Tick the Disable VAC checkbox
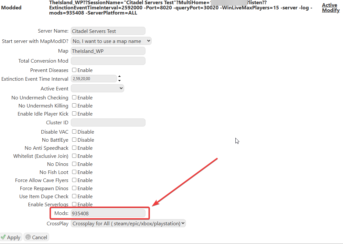The image size is (343, 244). [74, 132]
